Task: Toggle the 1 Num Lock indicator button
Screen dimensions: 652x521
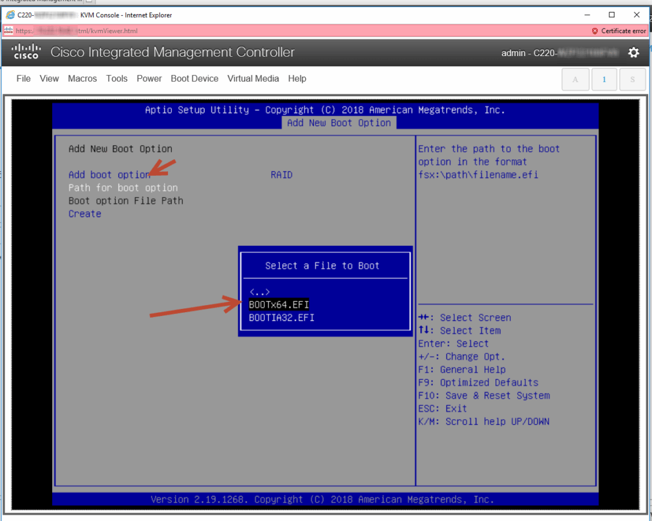Action: pyautogui.click(x=604, y=80)
